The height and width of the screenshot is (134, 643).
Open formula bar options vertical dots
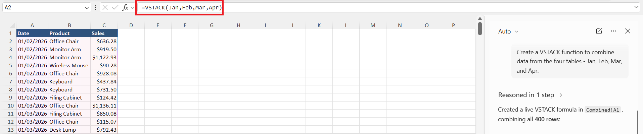coord(96,7)
